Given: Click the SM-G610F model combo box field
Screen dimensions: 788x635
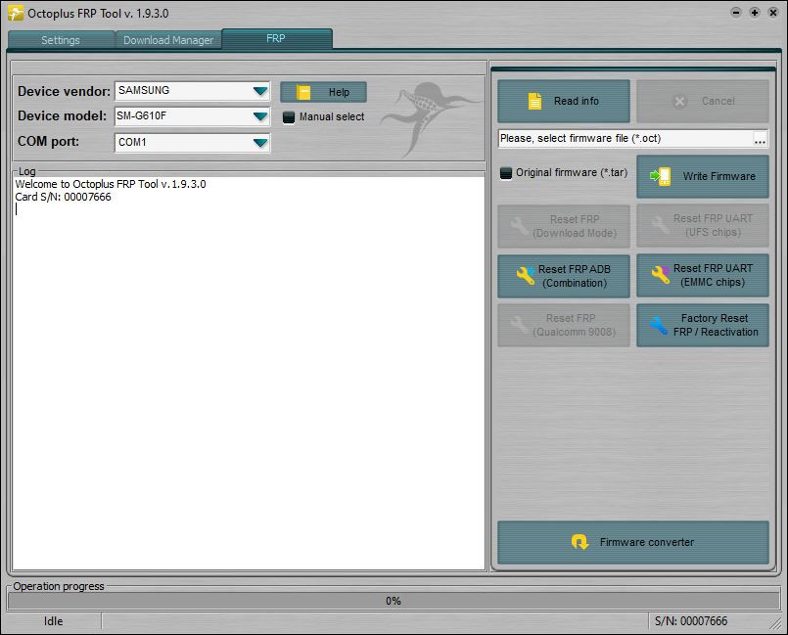Looking at the screenshot, I should [193, 116].
